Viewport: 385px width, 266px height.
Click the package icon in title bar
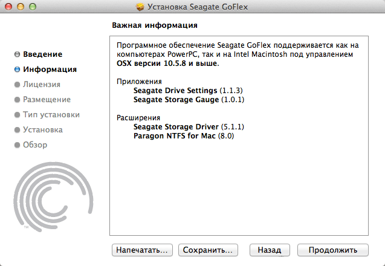(x=140, y=7)
